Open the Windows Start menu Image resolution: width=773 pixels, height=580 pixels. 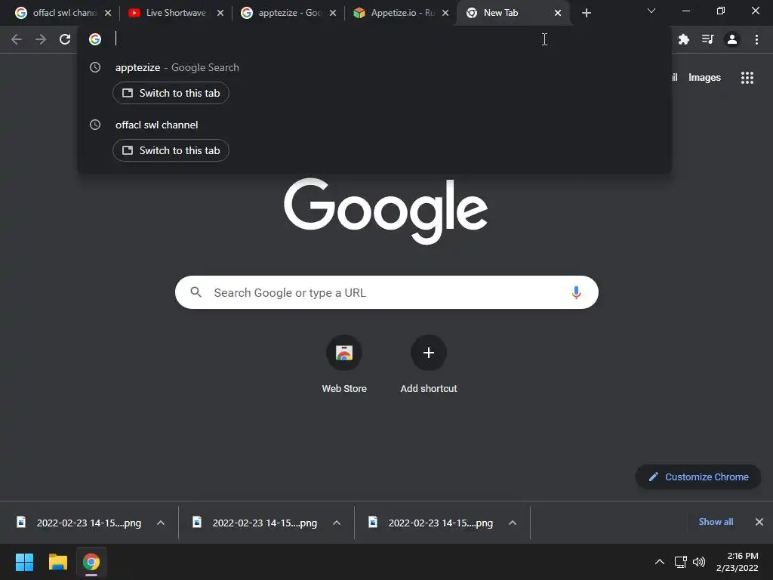click(24, 562)
